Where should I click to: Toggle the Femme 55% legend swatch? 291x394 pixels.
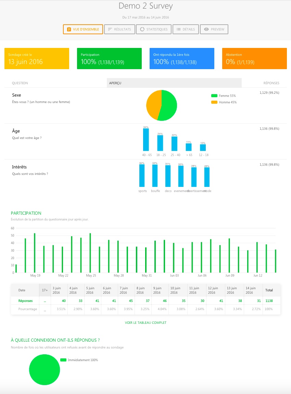[x=214, y=96]
